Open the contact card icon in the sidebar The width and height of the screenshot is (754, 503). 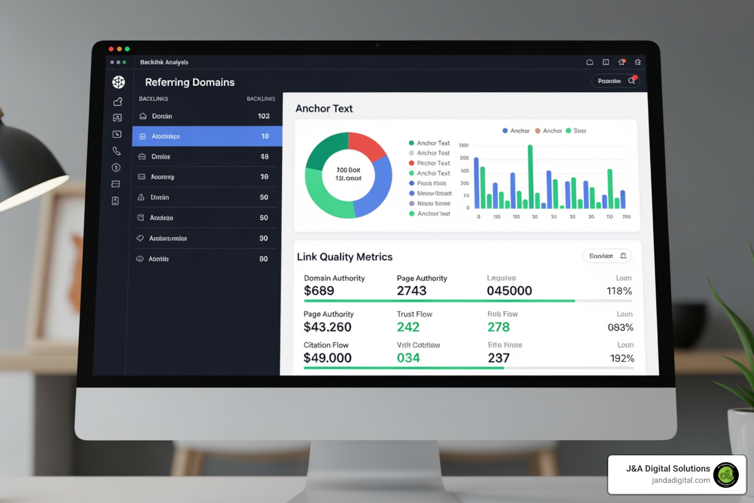[115, 201]
